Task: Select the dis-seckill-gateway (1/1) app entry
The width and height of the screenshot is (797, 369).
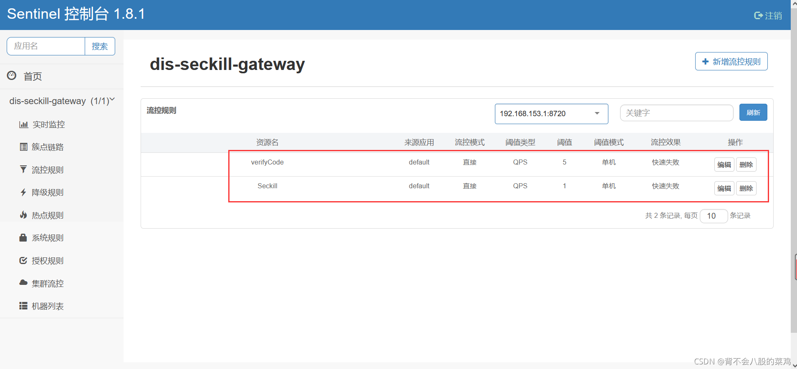Action: [62, 101]
